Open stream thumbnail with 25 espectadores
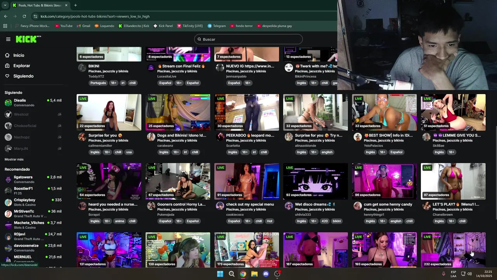Viewport: 497px width, 280px height. 178,112
